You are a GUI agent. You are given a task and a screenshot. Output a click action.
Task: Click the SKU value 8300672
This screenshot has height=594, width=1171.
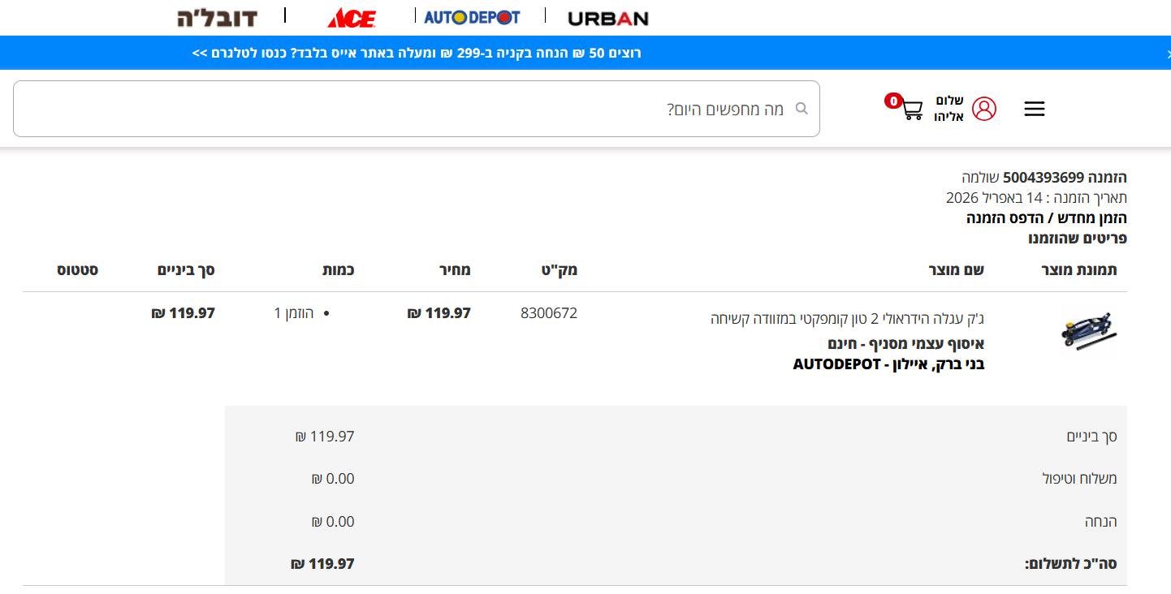549,313
